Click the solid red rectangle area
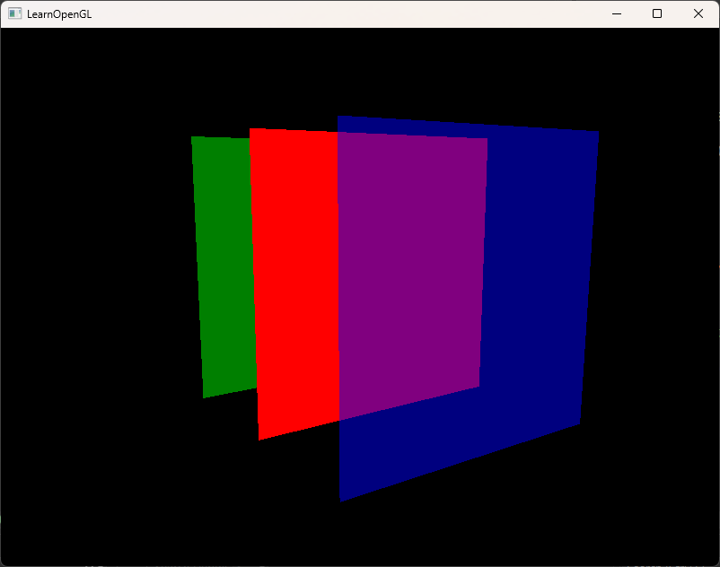This screenshot has width=720, height=567. (x=294, y=278)
